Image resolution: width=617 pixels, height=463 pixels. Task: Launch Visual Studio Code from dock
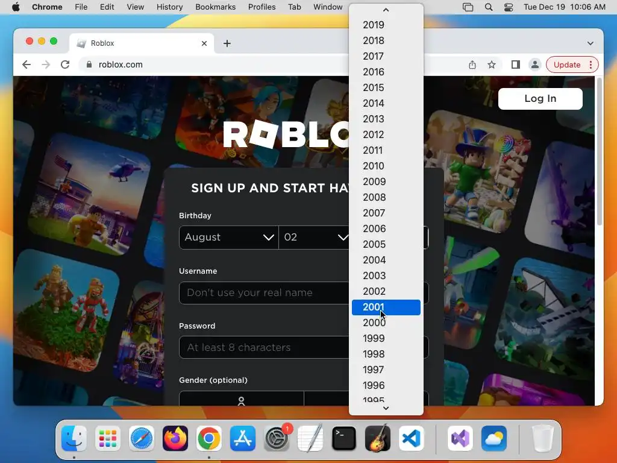click(x=412, y=438)
